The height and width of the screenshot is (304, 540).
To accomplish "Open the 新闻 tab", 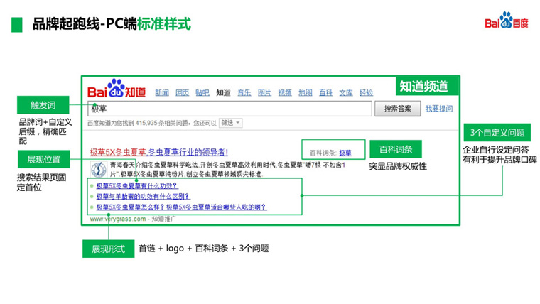I will coord(162,92).
